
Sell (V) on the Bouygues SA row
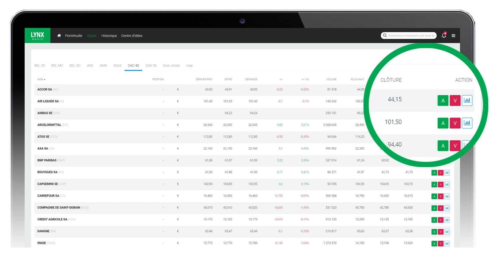pyautogui.click(x=441, y=173)
